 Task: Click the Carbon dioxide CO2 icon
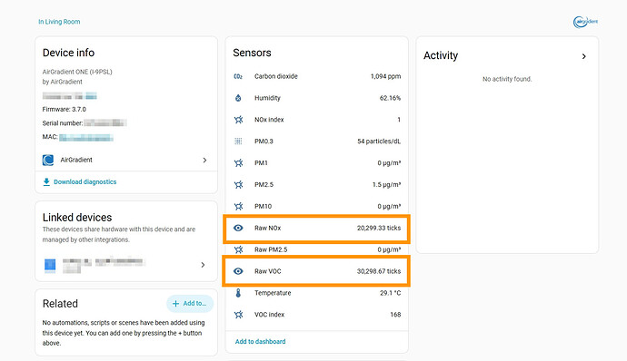238,76
